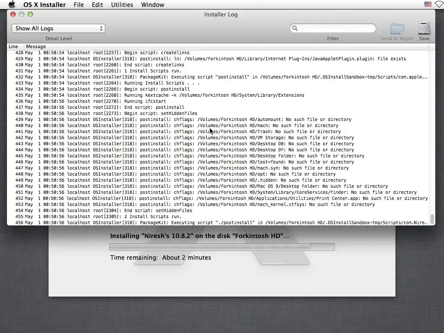Image resolution: width=444 pixels, height=333 pixels.
Task: Click the Send to Apple folder icon
Action: coord(397,29)
